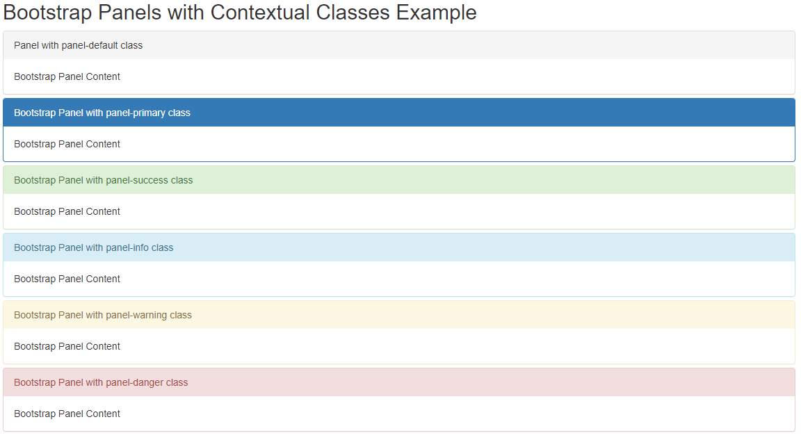Select the light blue panel-info header

tap(399, 247)
